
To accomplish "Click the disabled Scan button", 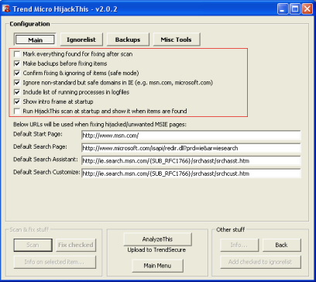I will 33,245.
